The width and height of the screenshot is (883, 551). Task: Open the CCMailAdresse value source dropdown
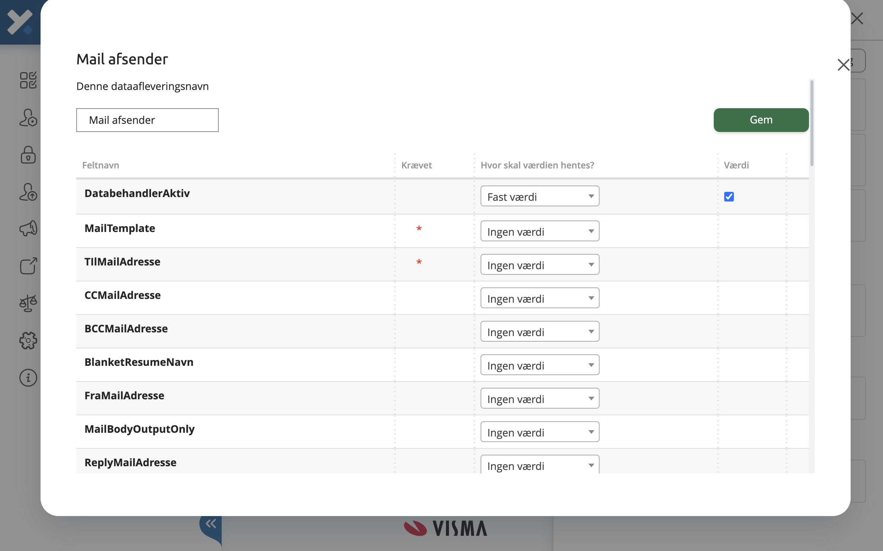coord(540,298)
